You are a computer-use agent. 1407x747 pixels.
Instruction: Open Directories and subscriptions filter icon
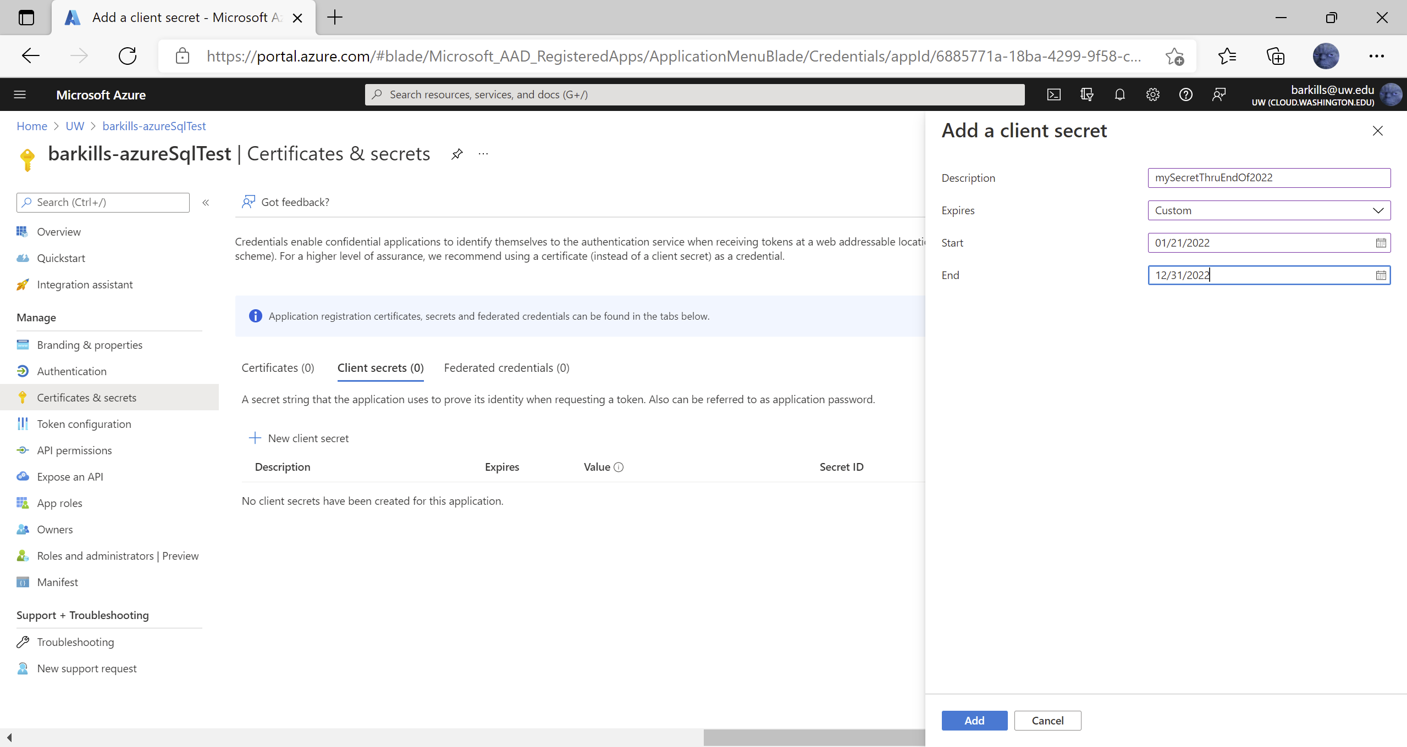pyautogui.click(x=1086, y=94)
